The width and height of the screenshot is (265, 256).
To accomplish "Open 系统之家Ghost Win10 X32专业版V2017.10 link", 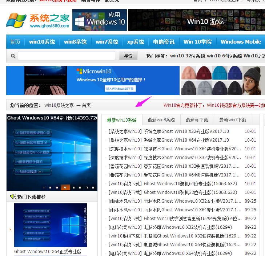I will [x=186, y=131].
